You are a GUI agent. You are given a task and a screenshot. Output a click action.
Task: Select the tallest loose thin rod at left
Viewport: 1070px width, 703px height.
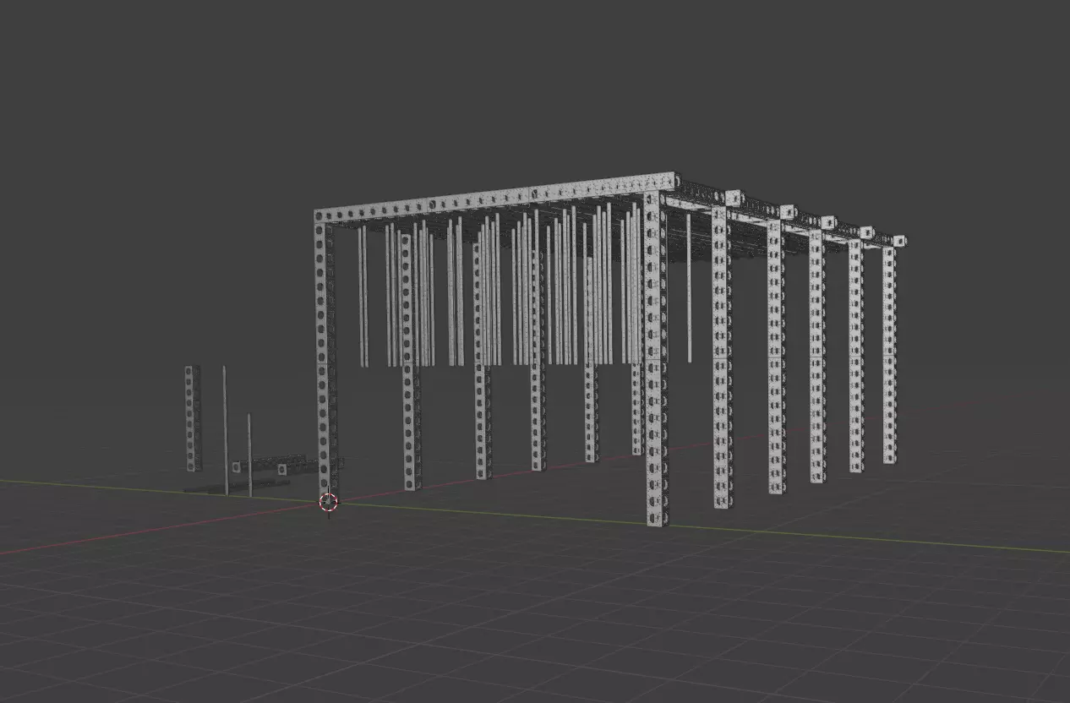pos(225,430)
